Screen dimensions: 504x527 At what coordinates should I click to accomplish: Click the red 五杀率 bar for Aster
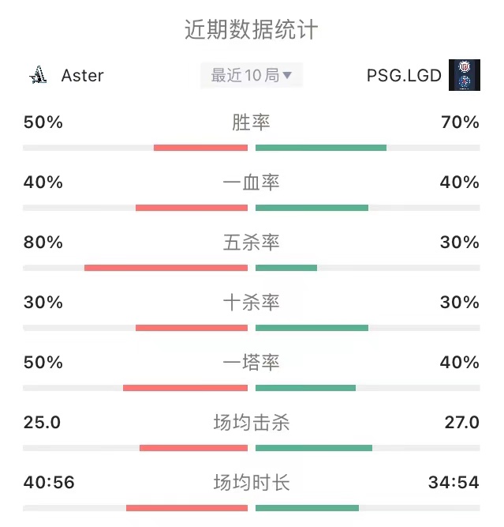tap(166, 268)
